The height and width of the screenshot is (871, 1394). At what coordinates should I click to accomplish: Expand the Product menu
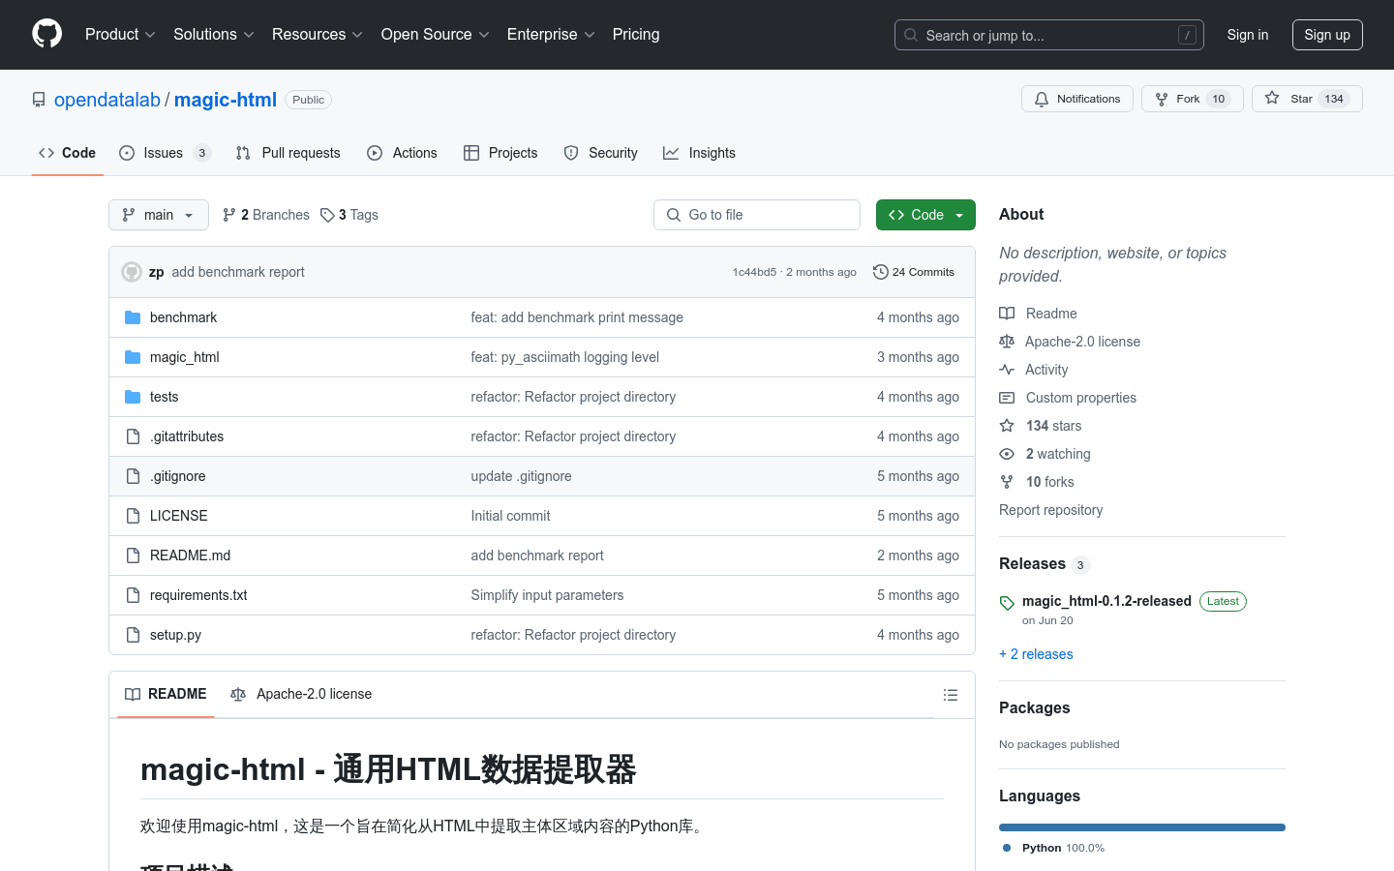[x=120, y=35]
